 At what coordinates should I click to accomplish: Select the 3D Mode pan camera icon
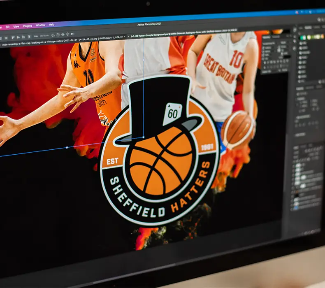click(63, 35)
